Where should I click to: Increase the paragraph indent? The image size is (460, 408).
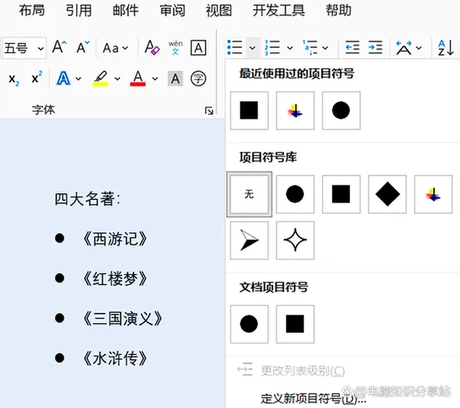click(375, 47)
